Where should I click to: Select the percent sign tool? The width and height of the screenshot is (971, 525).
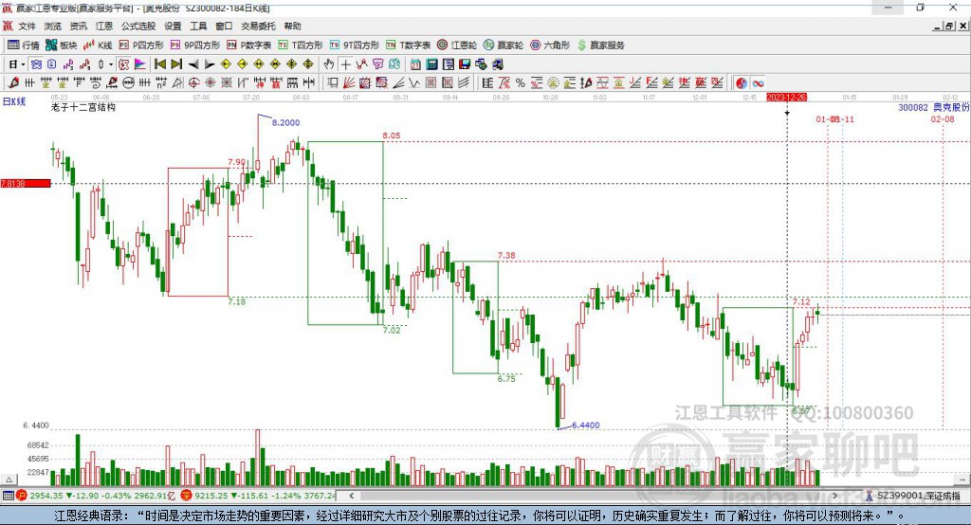coord(521,83)
